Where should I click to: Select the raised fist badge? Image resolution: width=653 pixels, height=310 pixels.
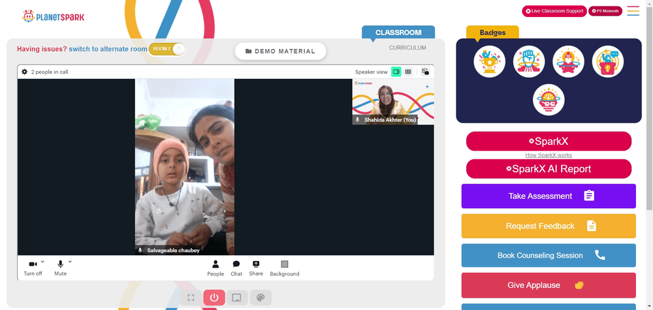[x=529, y=61]
